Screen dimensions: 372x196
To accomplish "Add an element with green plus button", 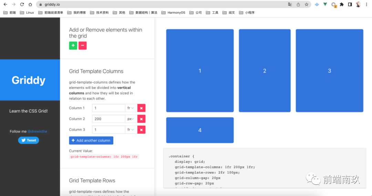I will coord(73,45).
